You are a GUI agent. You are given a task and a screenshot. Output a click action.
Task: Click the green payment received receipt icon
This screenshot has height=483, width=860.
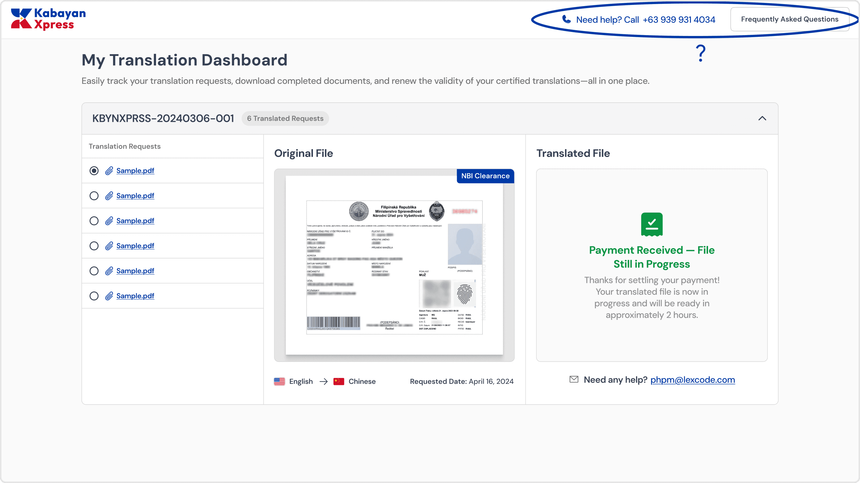(x=652, y=224)
